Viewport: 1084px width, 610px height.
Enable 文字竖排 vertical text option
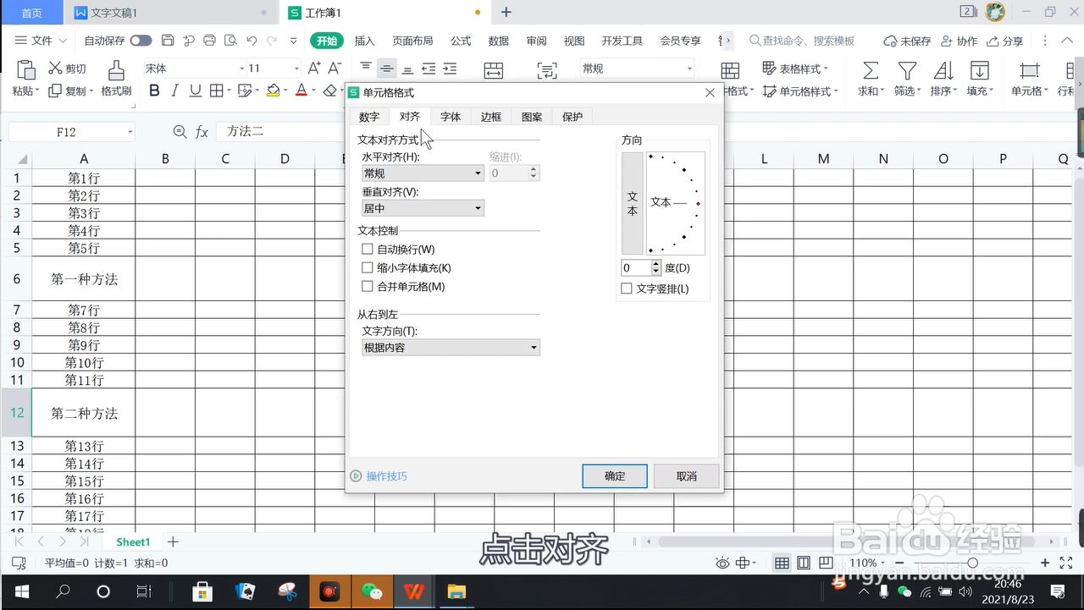[626, 289]
